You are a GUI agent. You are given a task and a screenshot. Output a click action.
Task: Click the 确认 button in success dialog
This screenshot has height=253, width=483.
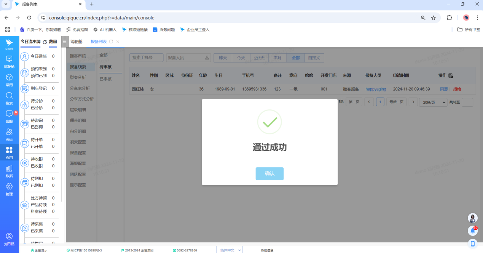click(269, 173)
